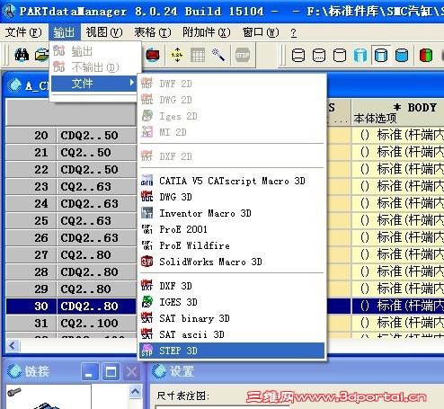Select the dashed hidden-line cylinder view icon
Image resolution: width=444 pixels, height=409 pixels.
pyautogui.click(x=319, y=56)
